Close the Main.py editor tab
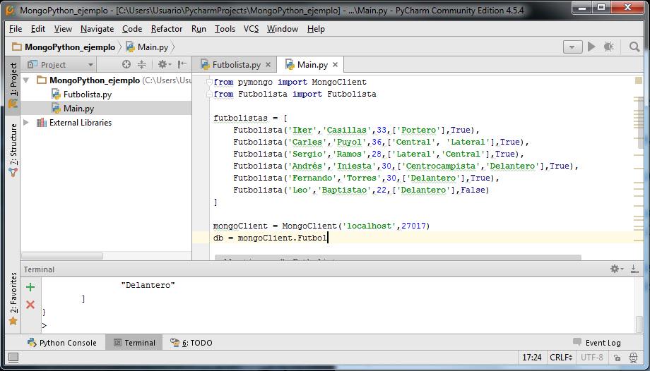 336,65
